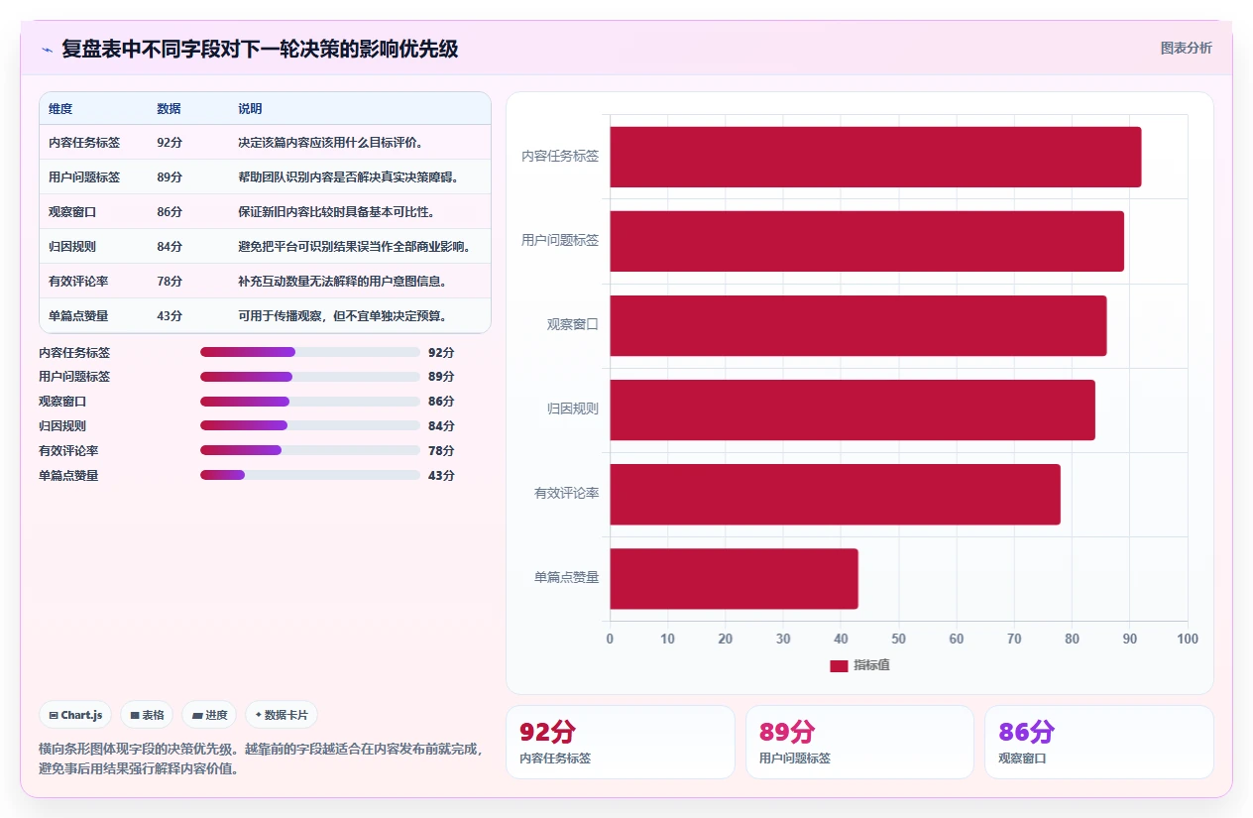Click the 单篇点赞量 chart axis label
This screenshot has height=818, width=1253.
(566, 577)
